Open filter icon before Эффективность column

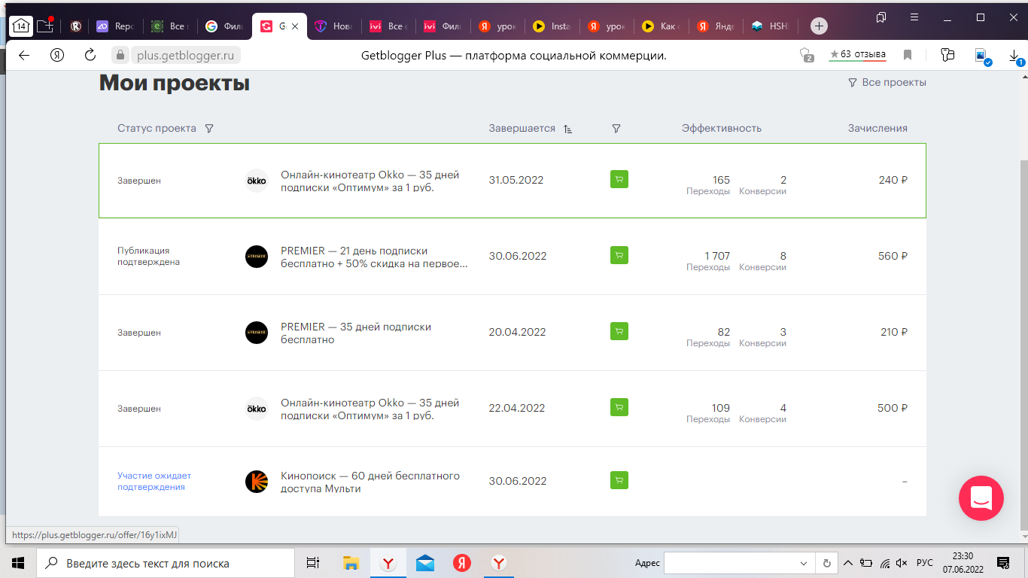(616, 129)
